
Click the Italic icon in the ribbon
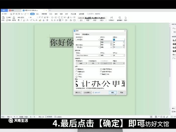coord(21,20)
